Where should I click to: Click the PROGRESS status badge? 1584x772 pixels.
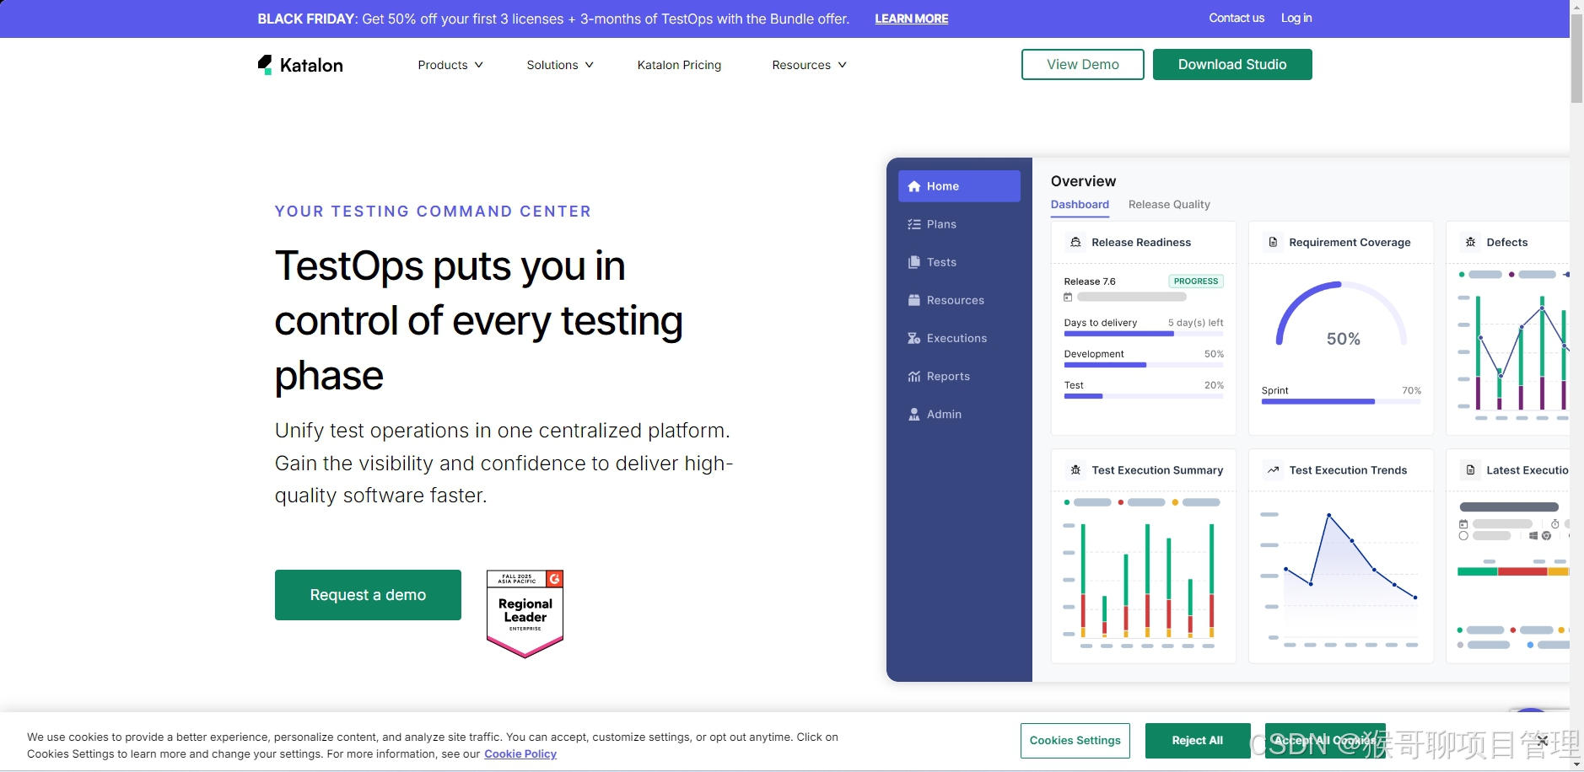1196,281
